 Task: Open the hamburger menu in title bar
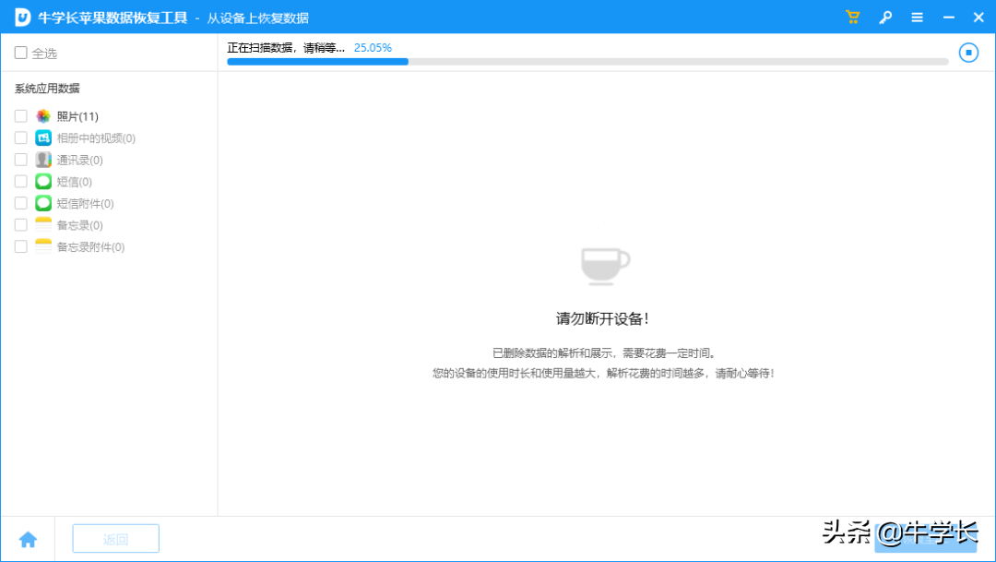[x=917, y=18]
